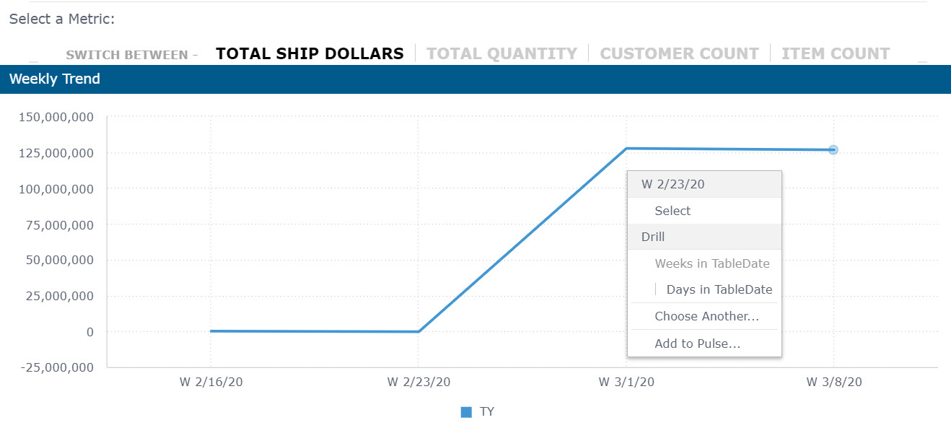The image size is (951, 433).
Task: Click W 2/23/20 context menu header
Action: tap(672, 184)
